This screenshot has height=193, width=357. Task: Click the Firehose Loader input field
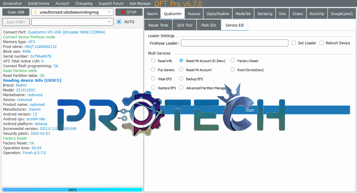click(234, 43)
